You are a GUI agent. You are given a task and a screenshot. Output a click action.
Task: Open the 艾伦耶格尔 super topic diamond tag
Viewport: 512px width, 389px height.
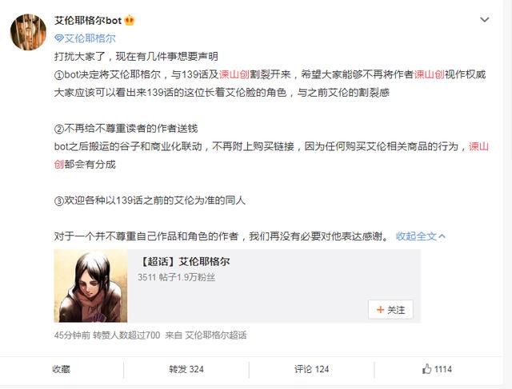85,38
